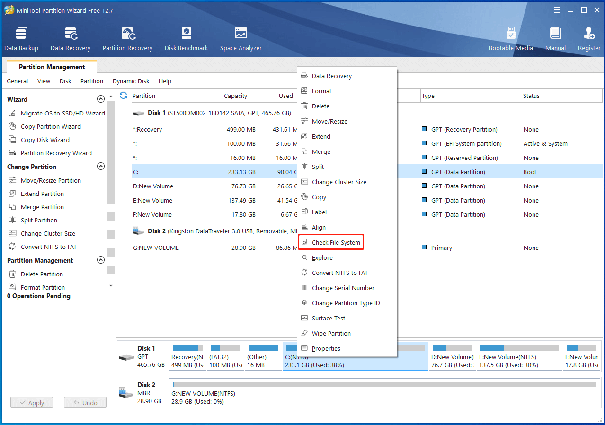Click Change Cluster Size in sidebar
605x425 pixels.
42,233
